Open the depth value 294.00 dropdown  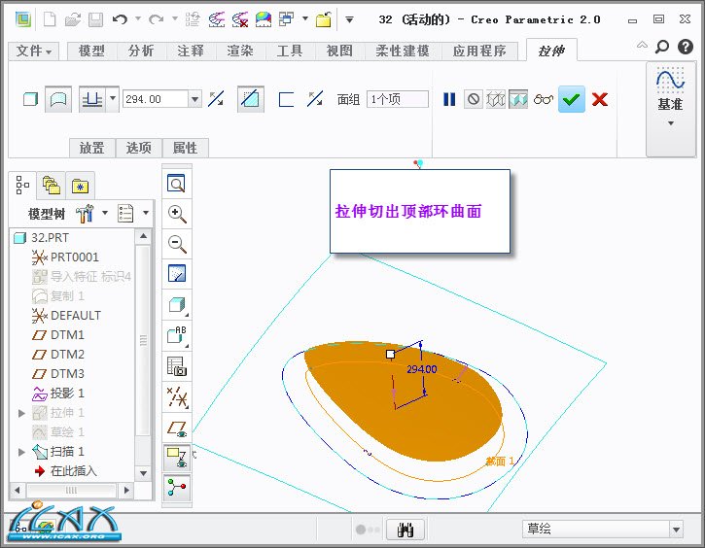[195, 99]
